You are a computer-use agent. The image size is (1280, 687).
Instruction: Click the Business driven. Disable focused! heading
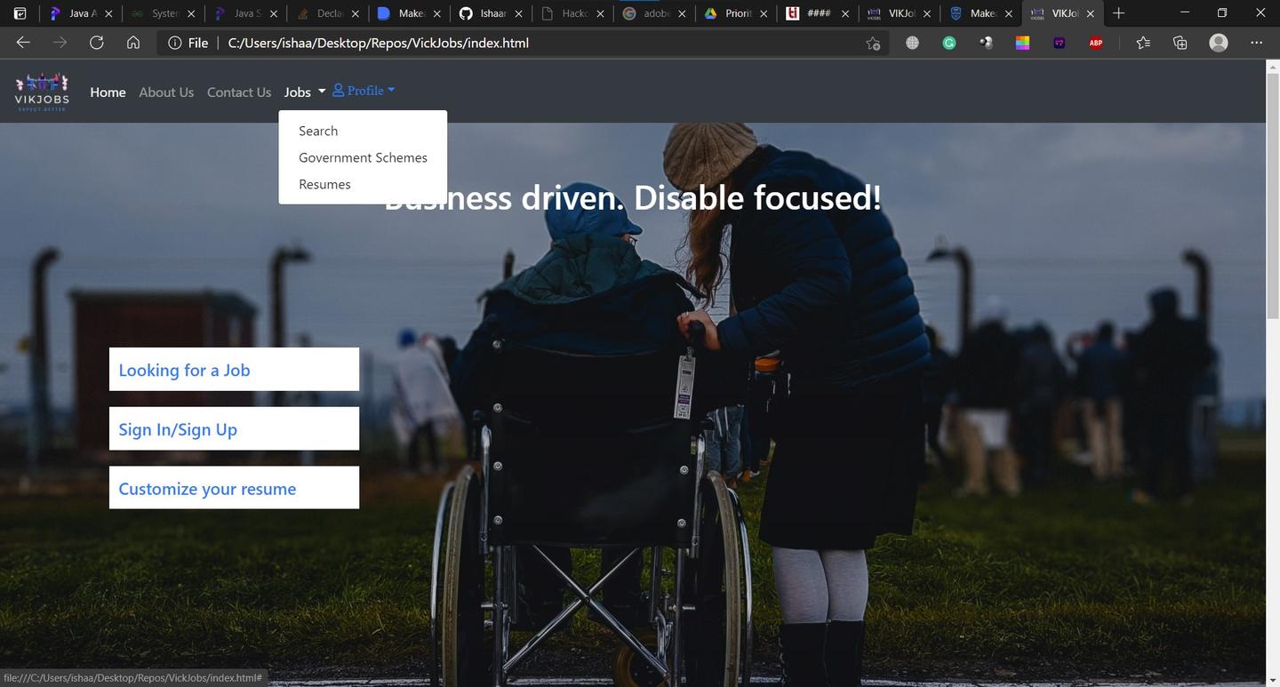(x=632, y=197)
